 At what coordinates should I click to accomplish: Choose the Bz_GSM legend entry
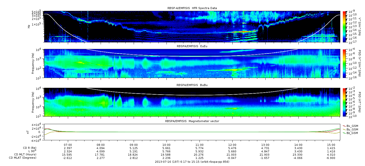(352, 133)
